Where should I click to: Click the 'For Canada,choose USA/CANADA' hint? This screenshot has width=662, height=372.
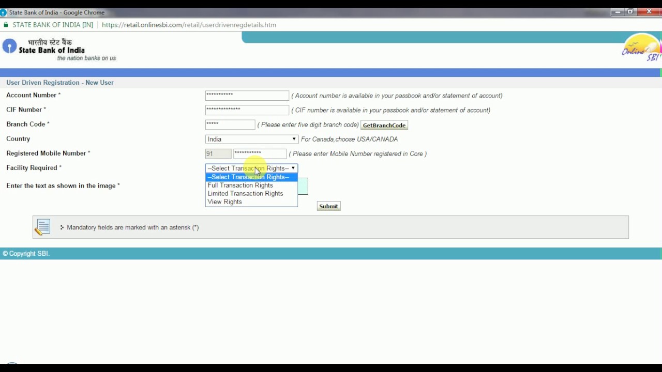point(349,139)
